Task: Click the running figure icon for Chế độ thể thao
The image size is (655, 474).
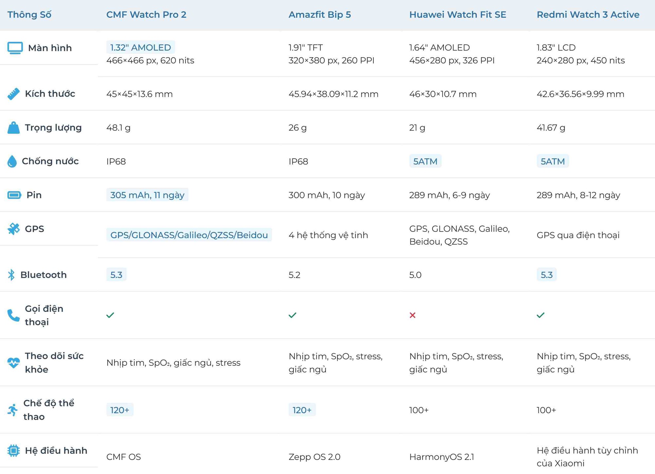Action: (x=13, y=410)
